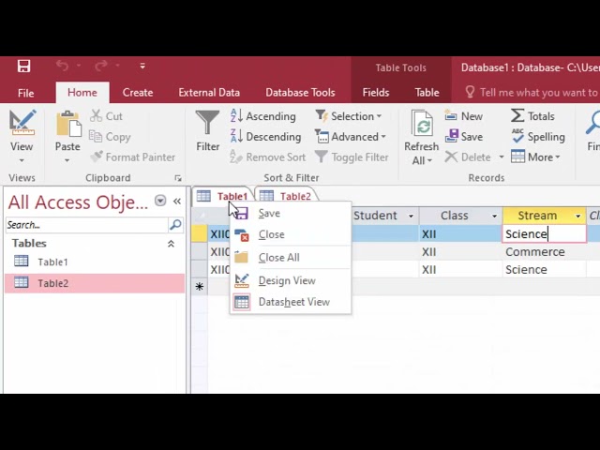
Task: Click New record in Records group
Action: point(464,116)
